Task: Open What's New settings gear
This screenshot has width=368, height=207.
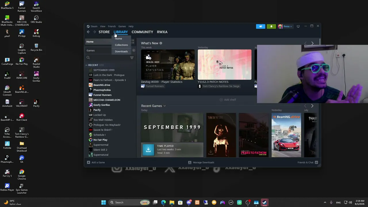Action: pyautogui.click(x=161, y=43)
